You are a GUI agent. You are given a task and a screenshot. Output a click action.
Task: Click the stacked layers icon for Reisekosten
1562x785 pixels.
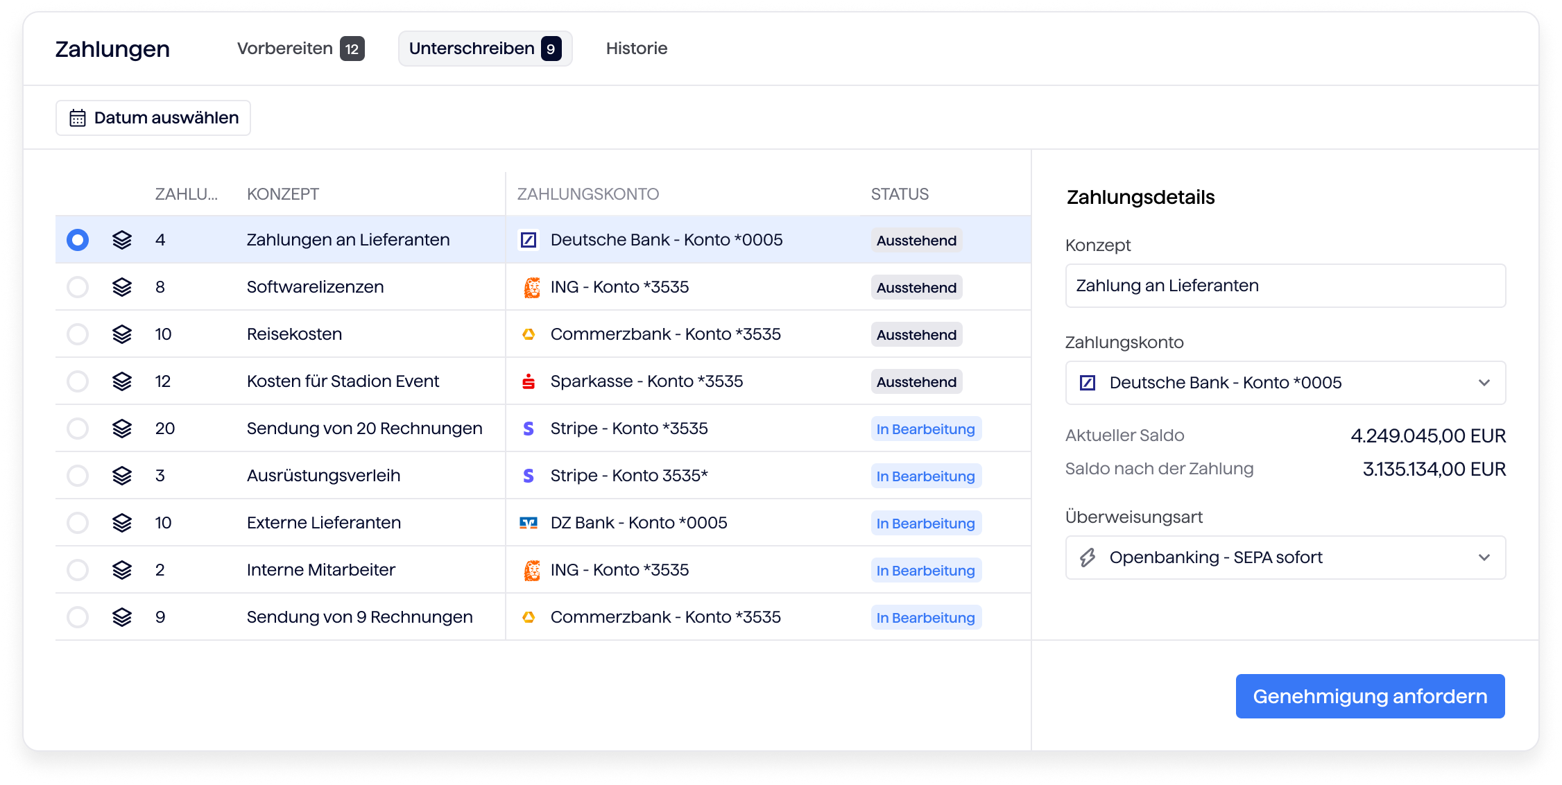[122, 334]
